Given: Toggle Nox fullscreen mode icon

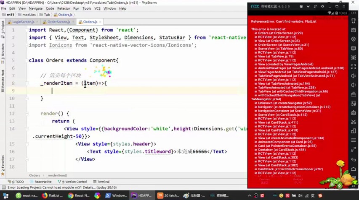Looking at the screenshot, I should click(x=353, y=67).
